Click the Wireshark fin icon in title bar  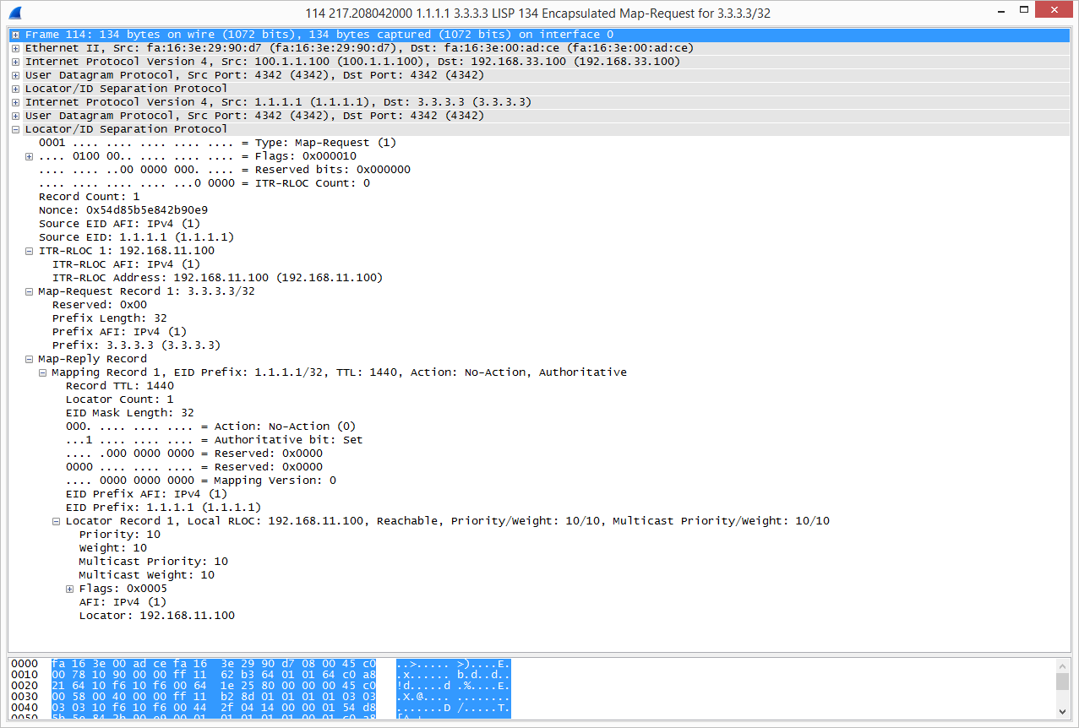coord(15,12)
